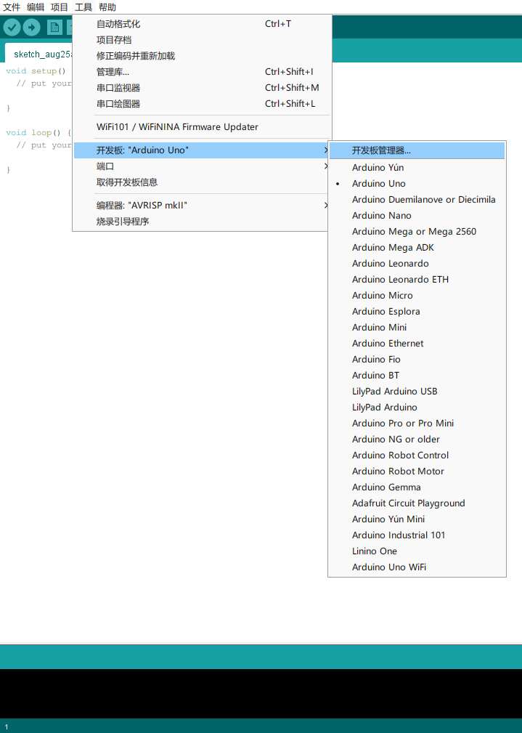Launch WiFi101 / WiFiNINA Firmware Updater
The width and height of the screenshot is (522, 733).
tap(202, 126)
